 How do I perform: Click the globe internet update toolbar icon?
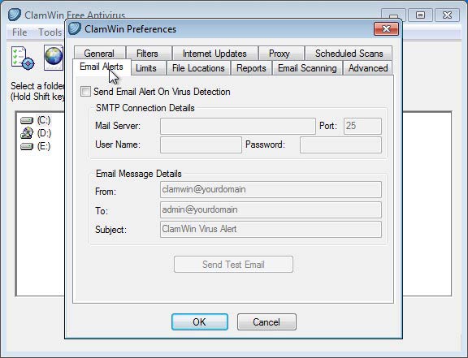point(54,58)
